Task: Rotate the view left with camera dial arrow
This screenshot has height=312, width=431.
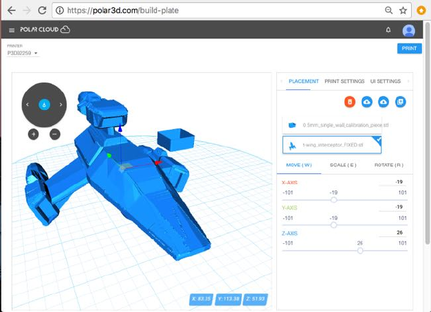Action: tap(27, 104)
